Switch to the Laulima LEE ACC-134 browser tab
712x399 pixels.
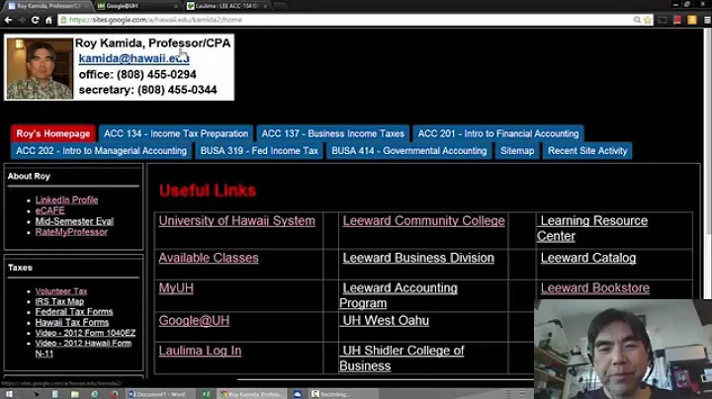[x=225, y=6]
